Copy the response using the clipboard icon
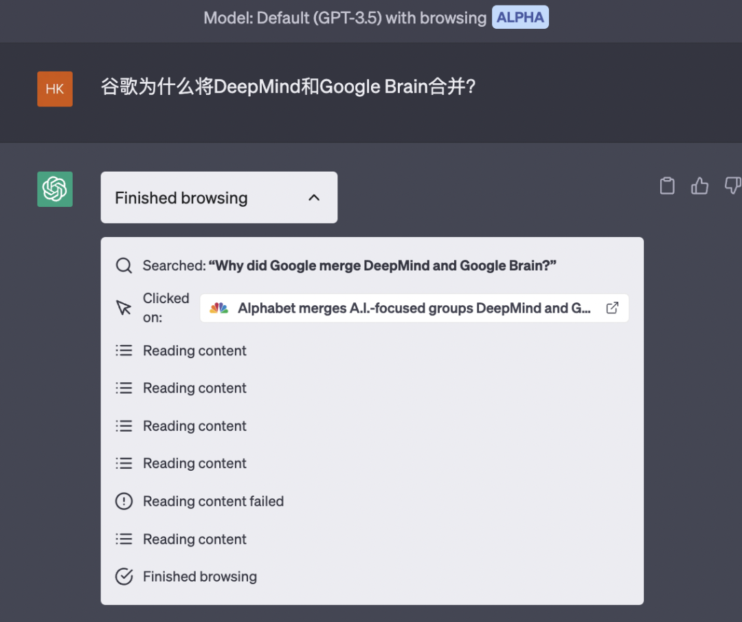Viewport: 742px width, 622px height. coord(667,186)
